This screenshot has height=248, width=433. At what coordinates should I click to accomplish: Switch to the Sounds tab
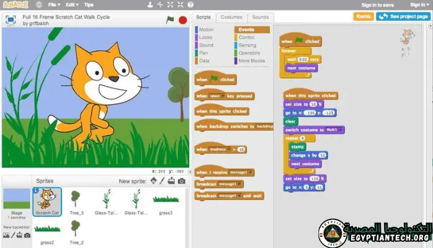point(261,17)
